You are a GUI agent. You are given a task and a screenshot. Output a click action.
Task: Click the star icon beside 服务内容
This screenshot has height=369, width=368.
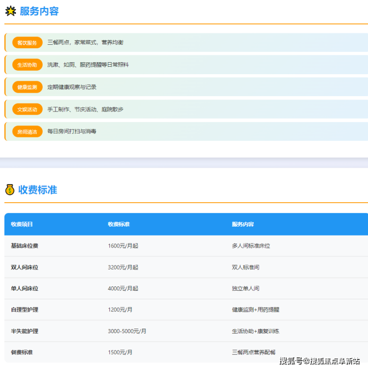[x=10, y=11]
